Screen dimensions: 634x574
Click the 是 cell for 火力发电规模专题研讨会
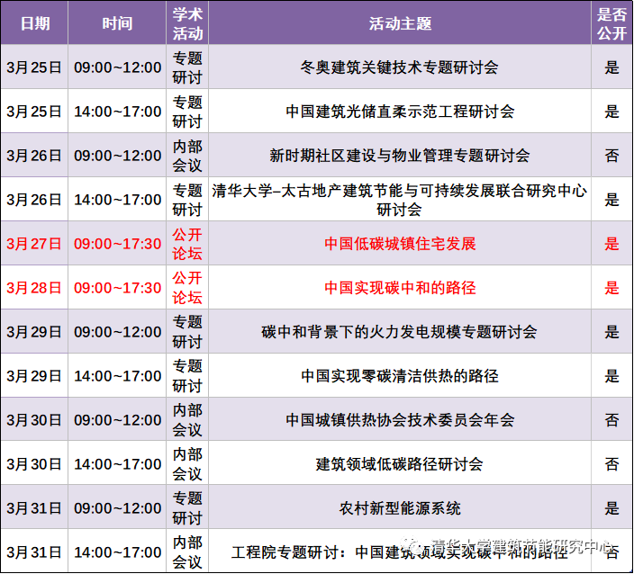coord(611,332)
